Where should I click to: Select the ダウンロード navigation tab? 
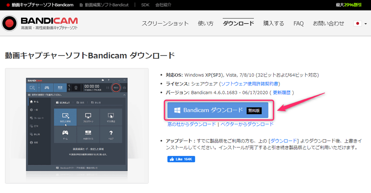[x=238, y=23]
